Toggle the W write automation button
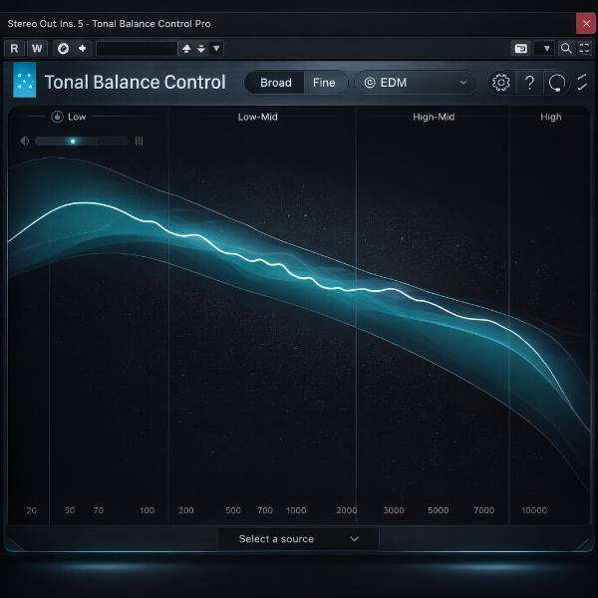The image size is (598, 598). tap(37, 48)
